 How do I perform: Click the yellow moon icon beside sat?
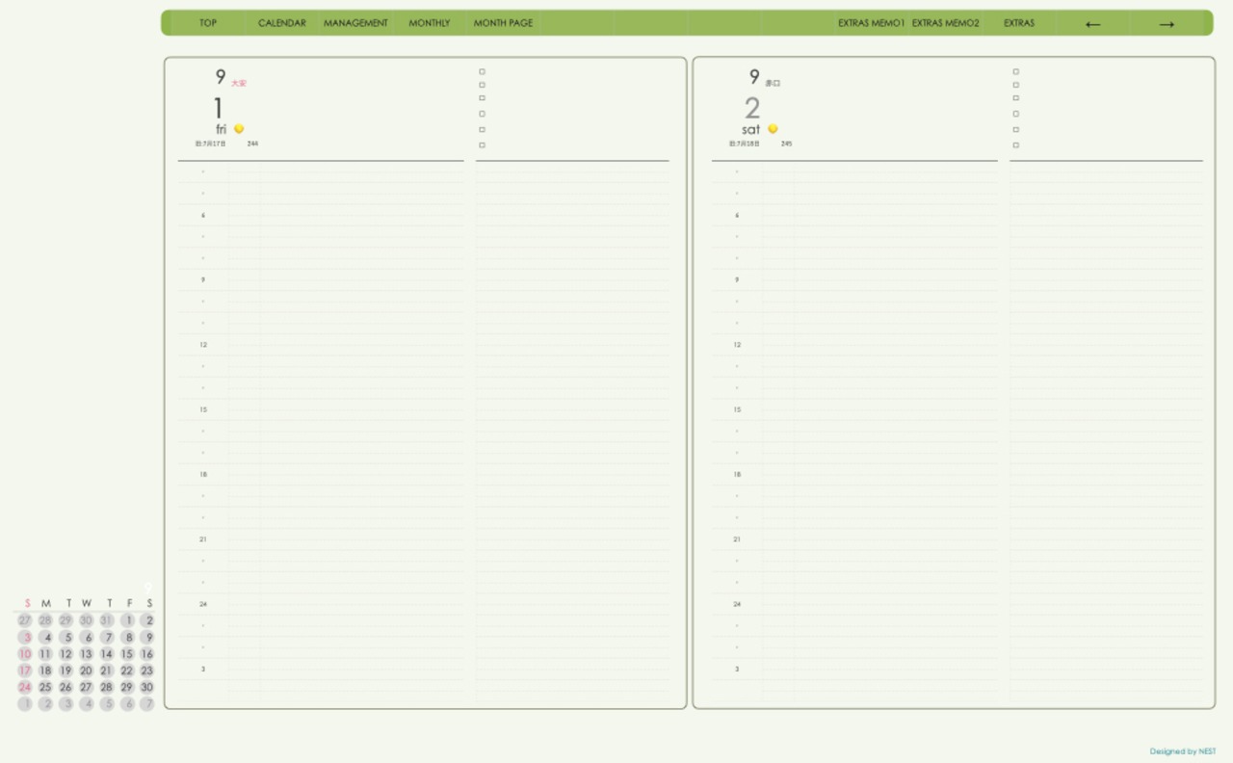(x=773, y=129)
